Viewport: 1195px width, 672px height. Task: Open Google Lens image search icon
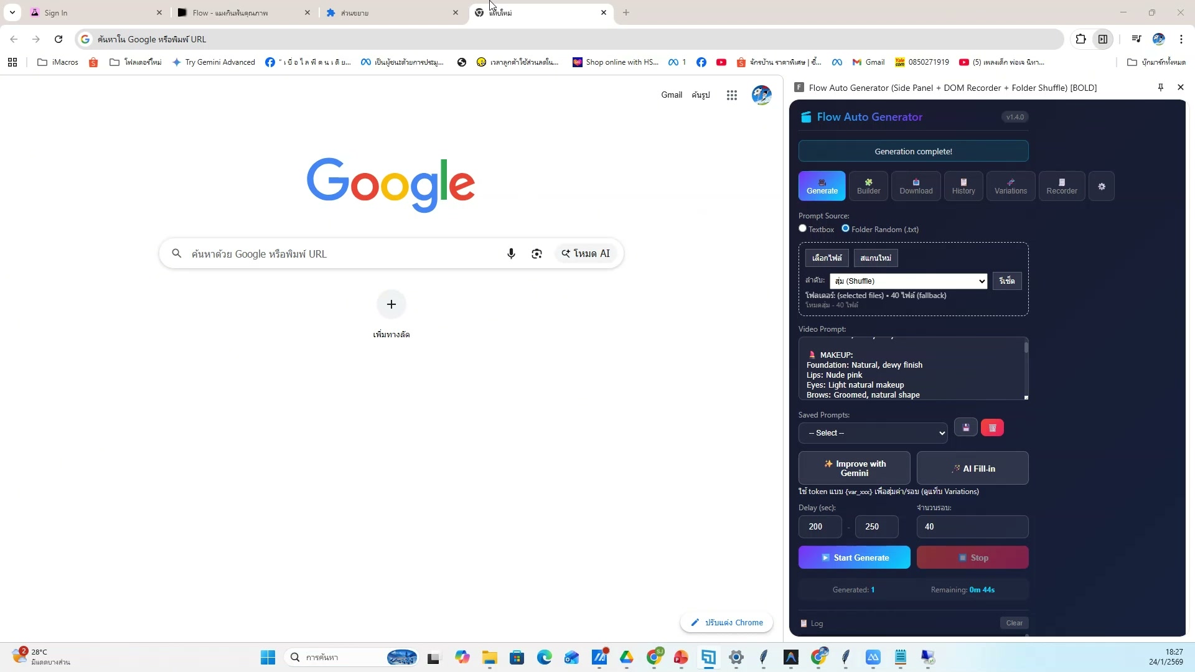(537, 254)
